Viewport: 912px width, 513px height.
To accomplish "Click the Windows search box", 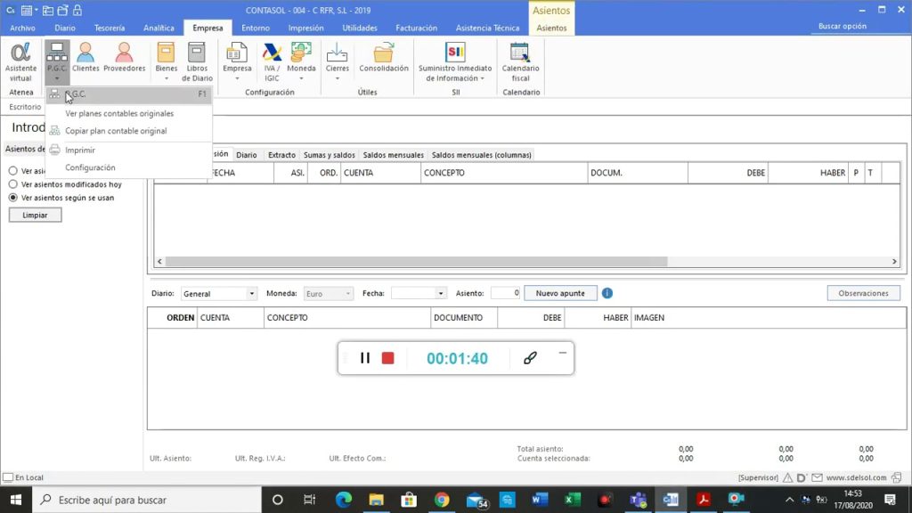I will tap(147, 500).
